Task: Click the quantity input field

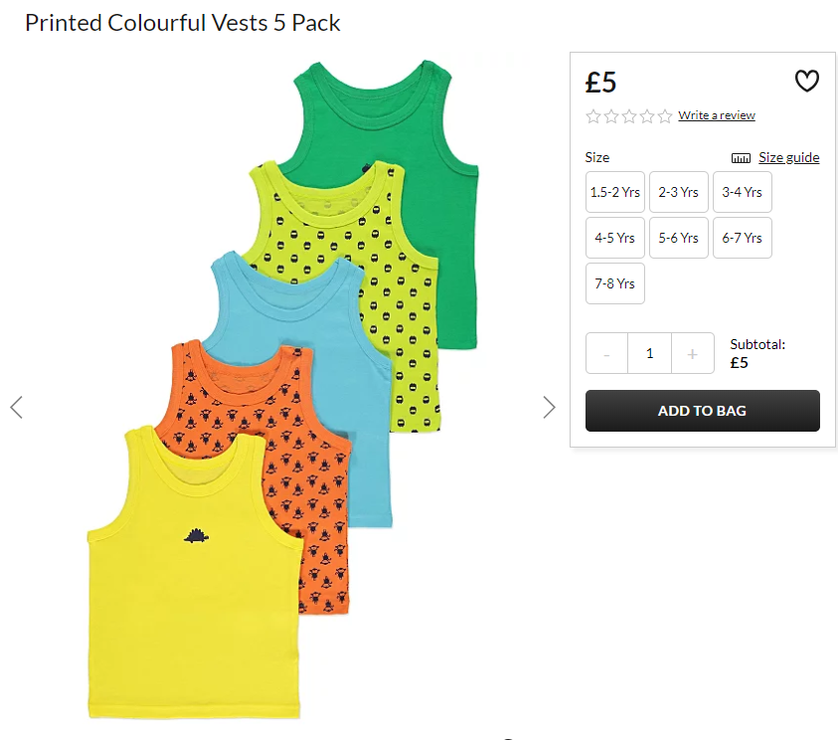Action: [x=650, y=353]
